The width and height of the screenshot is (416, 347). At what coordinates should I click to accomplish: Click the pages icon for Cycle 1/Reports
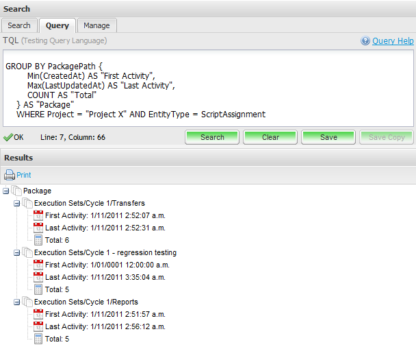click(x=27, y=302)
